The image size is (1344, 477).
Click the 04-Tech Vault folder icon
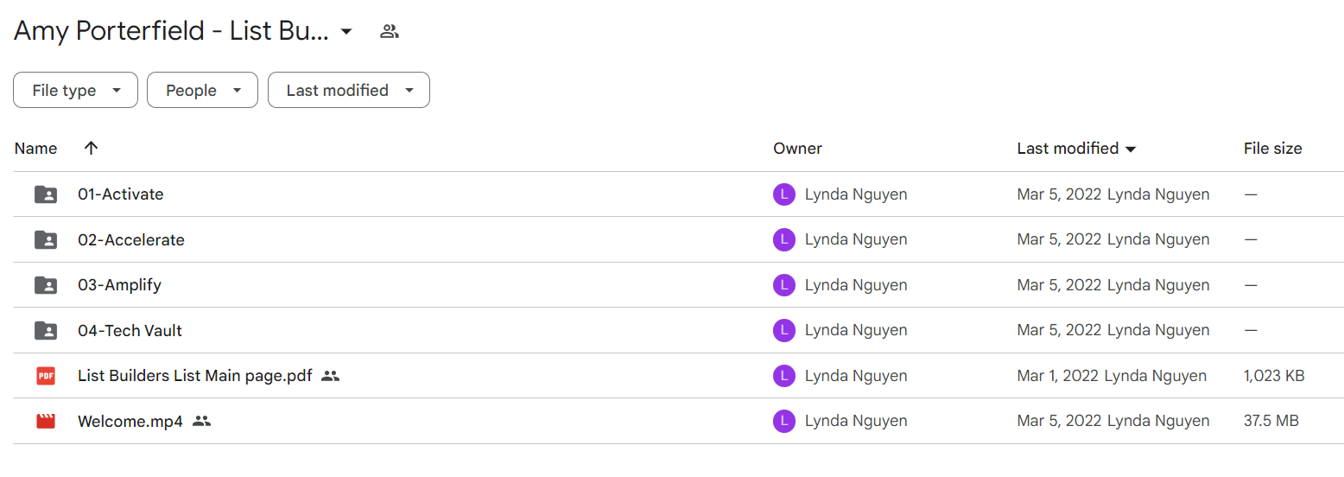46,330
